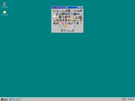Click the German shepherd dog favicon
Image resolution: width=135 pixels, height=101 pixels.
[81, 17]
